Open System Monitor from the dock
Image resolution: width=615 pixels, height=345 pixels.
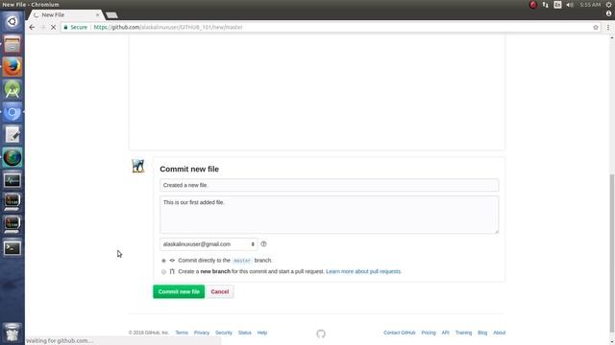pos(12,180)
